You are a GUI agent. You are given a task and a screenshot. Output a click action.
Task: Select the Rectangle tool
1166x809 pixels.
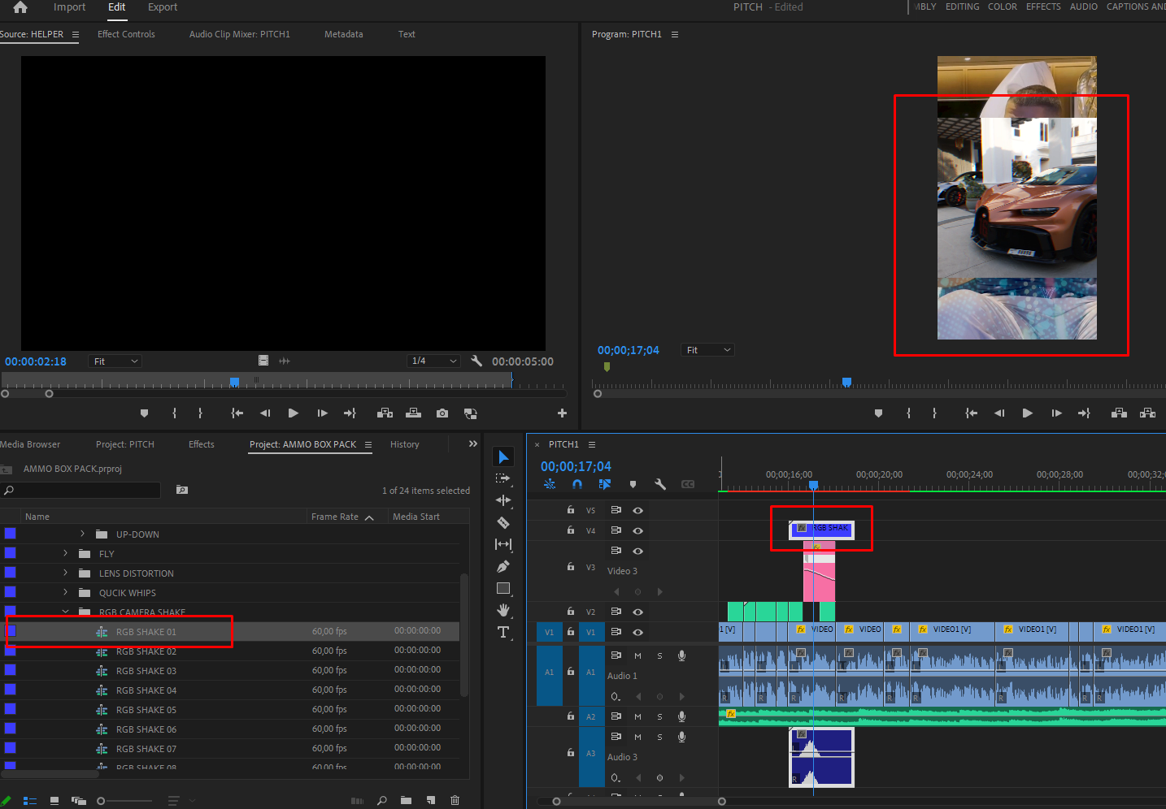(x=503, y=588)
